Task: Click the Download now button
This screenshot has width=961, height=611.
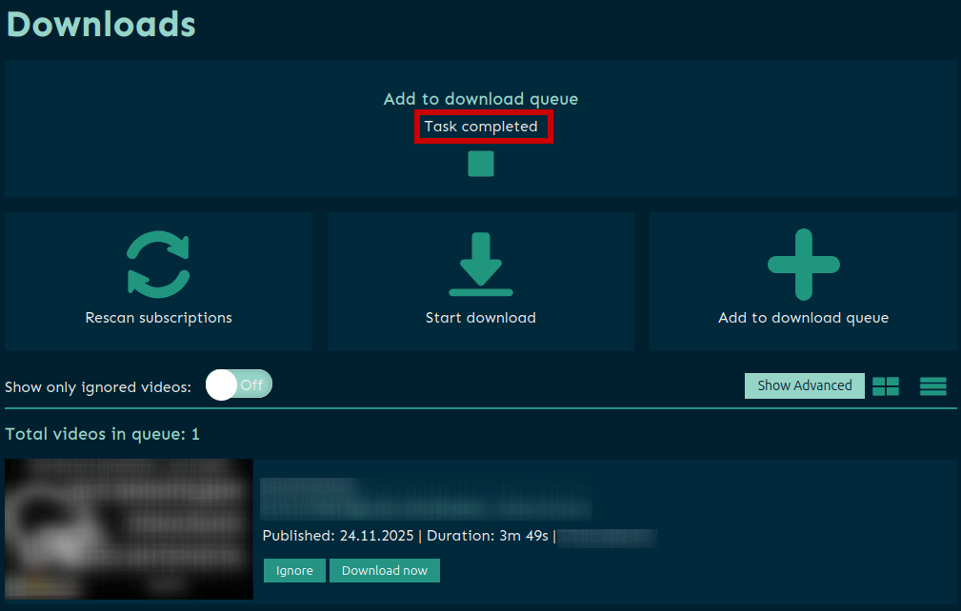Action: click(384, 570)
